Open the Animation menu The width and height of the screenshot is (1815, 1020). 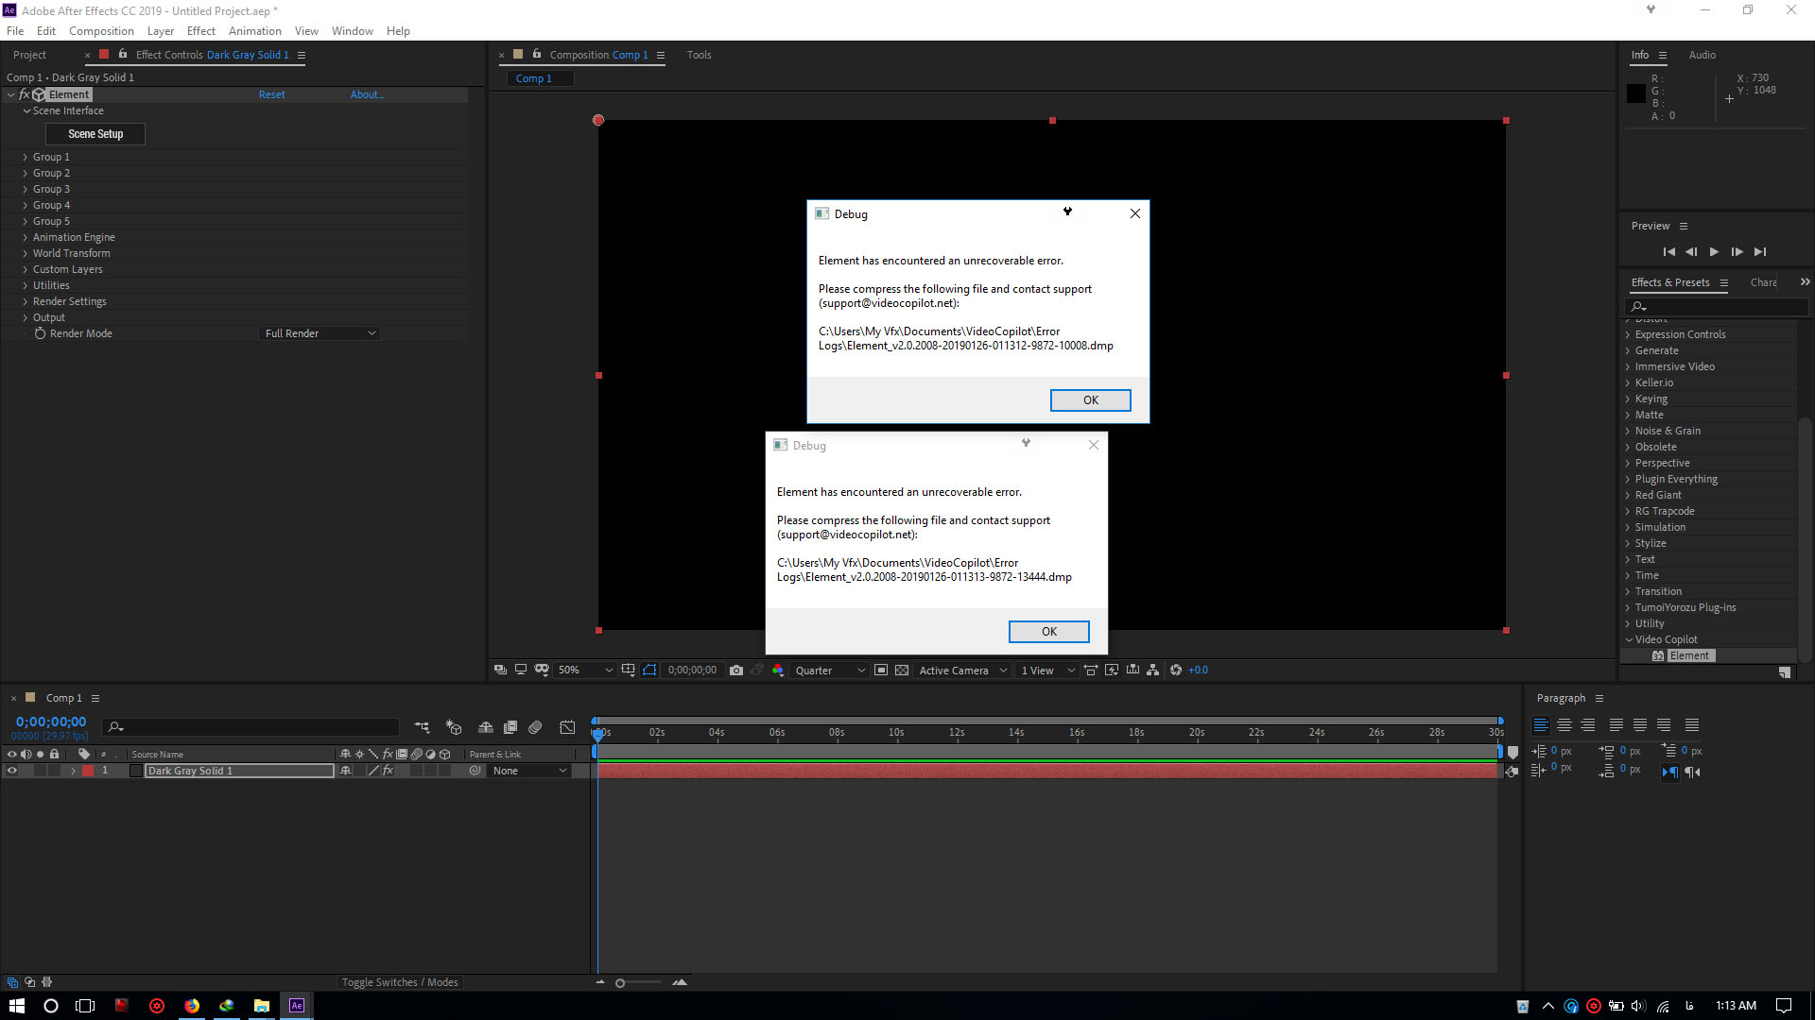[x=254, y=31]
